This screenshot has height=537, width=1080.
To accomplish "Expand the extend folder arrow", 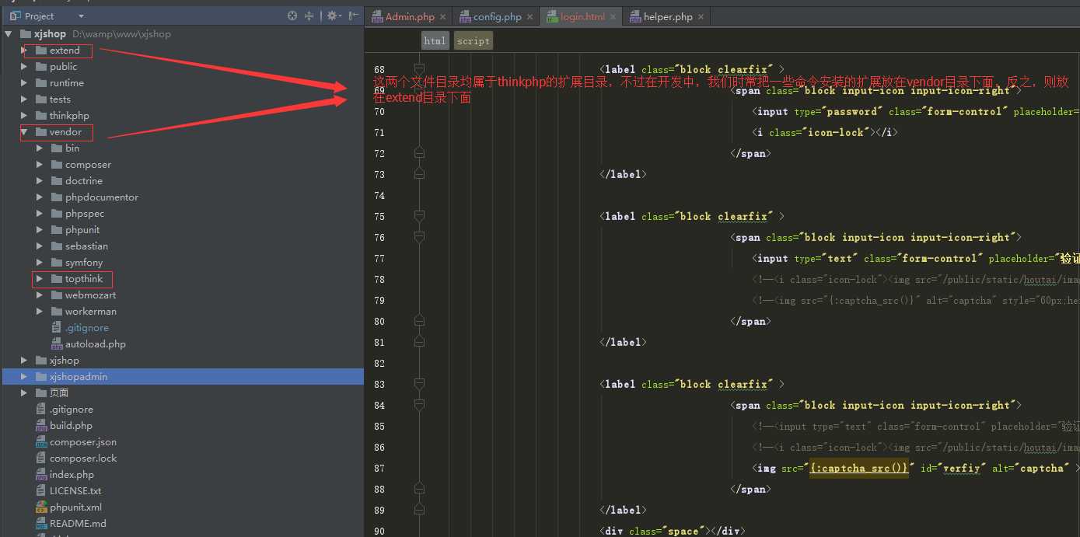I will pyautogui.click(x=24, y=51).
